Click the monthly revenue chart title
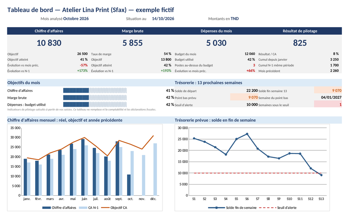Screen dimensions: 349x218 point(65,120)
